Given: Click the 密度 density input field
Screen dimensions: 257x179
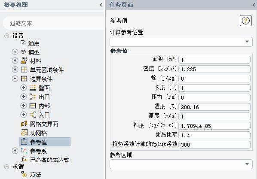Looking at the screenshot, I should [x=214, y=69].
